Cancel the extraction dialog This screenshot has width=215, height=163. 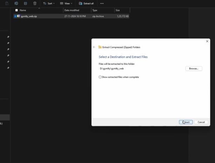pos(201,122)
